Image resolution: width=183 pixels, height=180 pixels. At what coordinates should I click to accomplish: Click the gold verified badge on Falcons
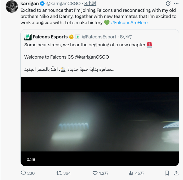[71, 37]
